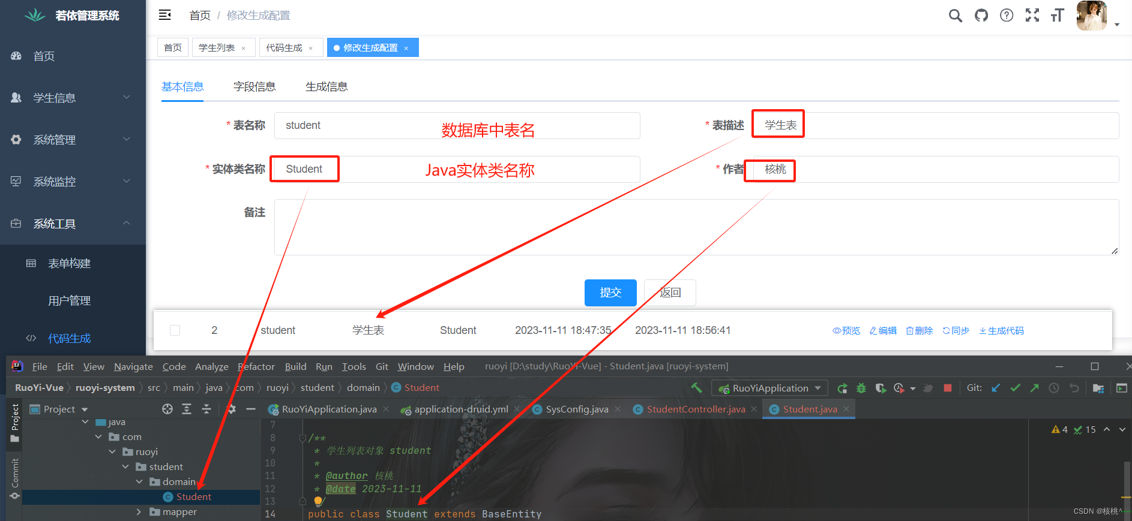Image resolution: width=1132 pixels, height=521 pixels.
Task: Open the IntelliJ Git menu
Action: (382, 366)
